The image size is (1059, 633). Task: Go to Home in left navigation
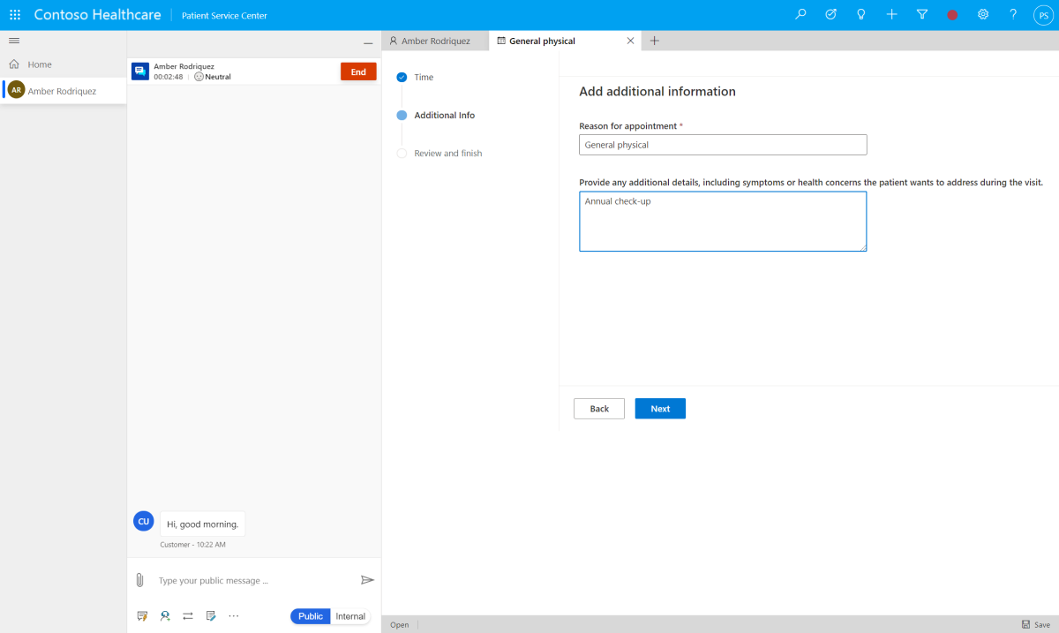(63, 64)
